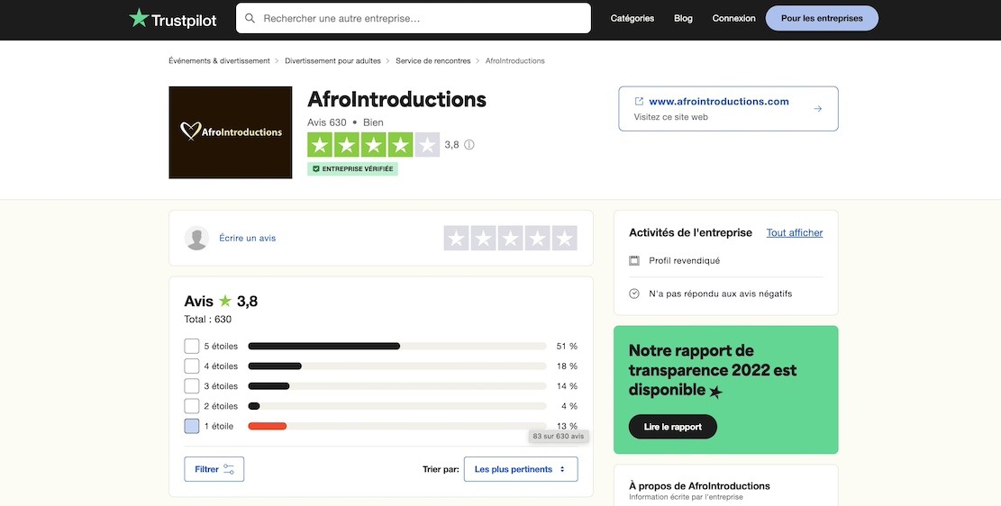Click the Filtrer button

(x=214, y=469)
